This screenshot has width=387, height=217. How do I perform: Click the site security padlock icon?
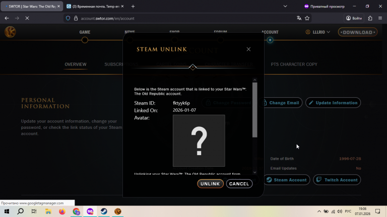coord(76,18)
